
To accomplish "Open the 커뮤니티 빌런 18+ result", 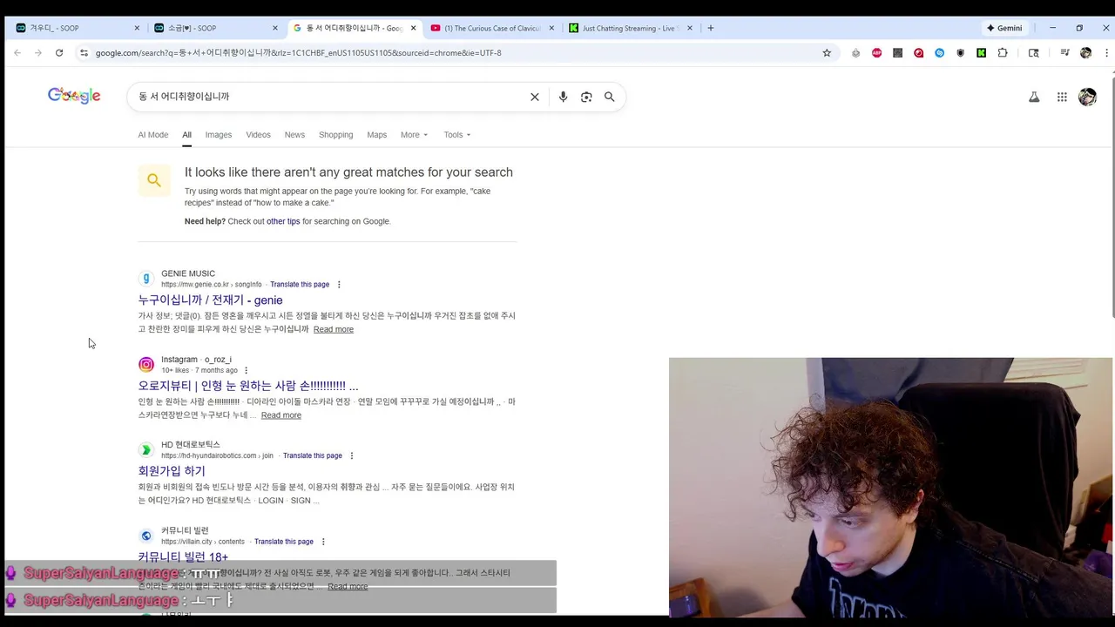I will 183,556.
